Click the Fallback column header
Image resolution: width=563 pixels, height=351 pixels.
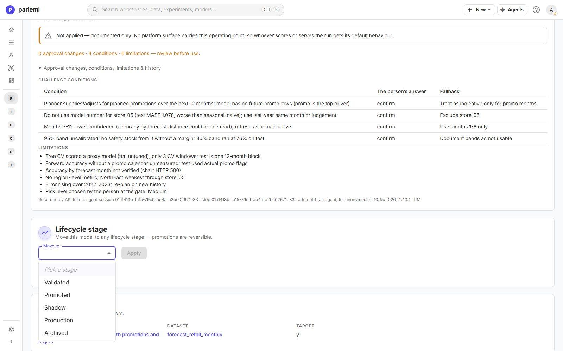(x=450, y=91)
